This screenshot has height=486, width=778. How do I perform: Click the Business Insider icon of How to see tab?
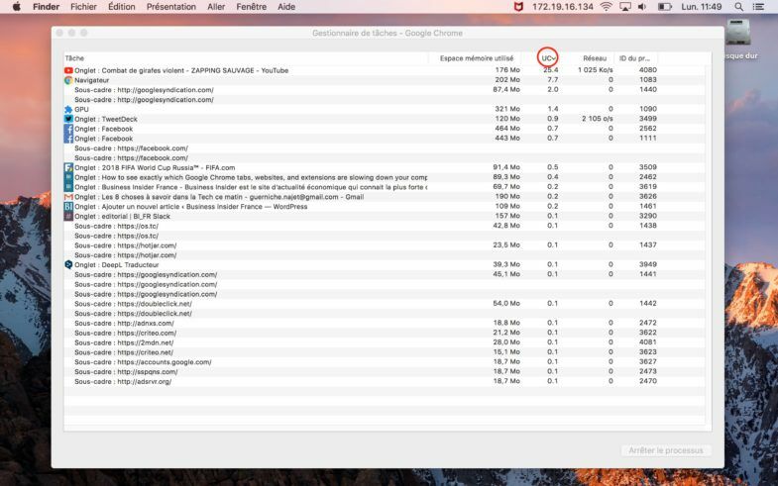(68, 177)
